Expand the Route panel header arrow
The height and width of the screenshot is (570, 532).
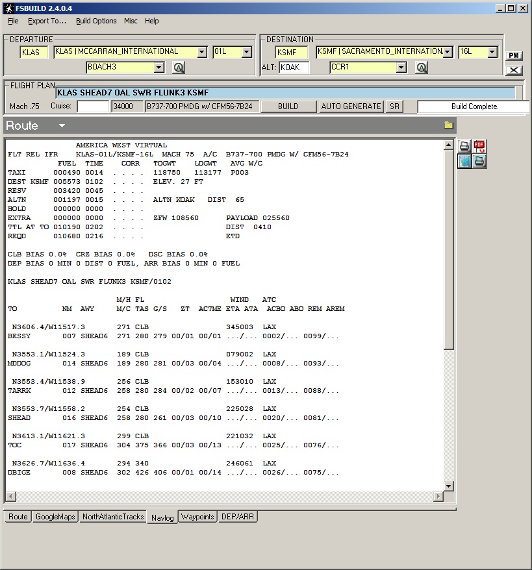(x=62, y=126)
